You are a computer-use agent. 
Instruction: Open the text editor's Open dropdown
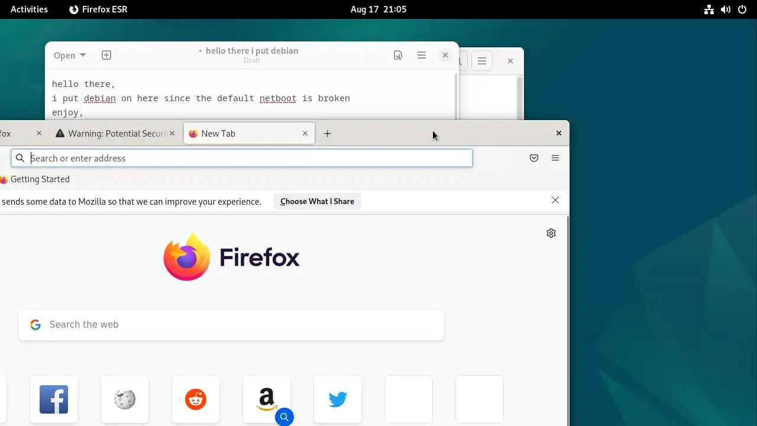pos(70,55)
